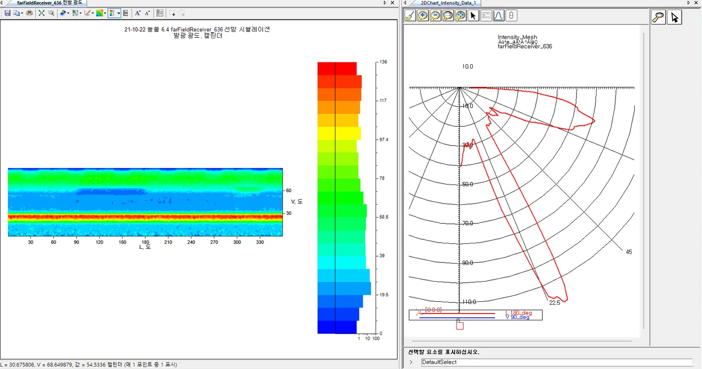Image resolution: width=702 pixels, height=369 pixels.
Task: Click the add view plus icon
Action: click(172, 13)
